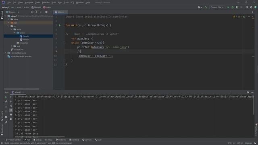The width and height of the screenshot is (258, 145).
Task: Toggle the Project side tab on left edge
Action: (x=2, y=15)
